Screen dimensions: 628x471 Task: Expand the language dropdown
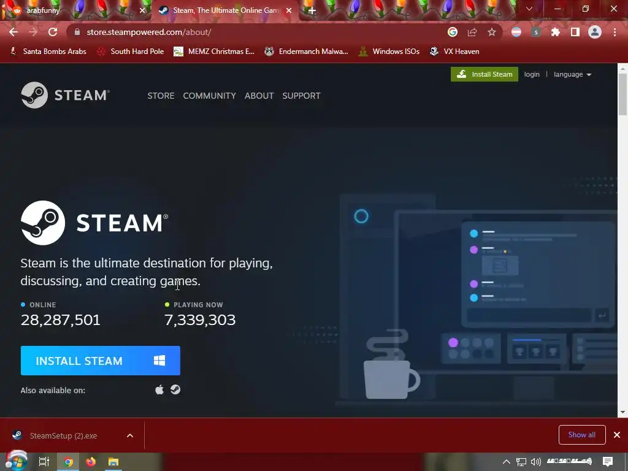[x=572, y=74]
